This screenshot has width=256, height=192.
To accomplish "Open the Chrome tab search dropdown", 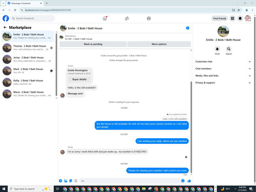I will (3, 3).
